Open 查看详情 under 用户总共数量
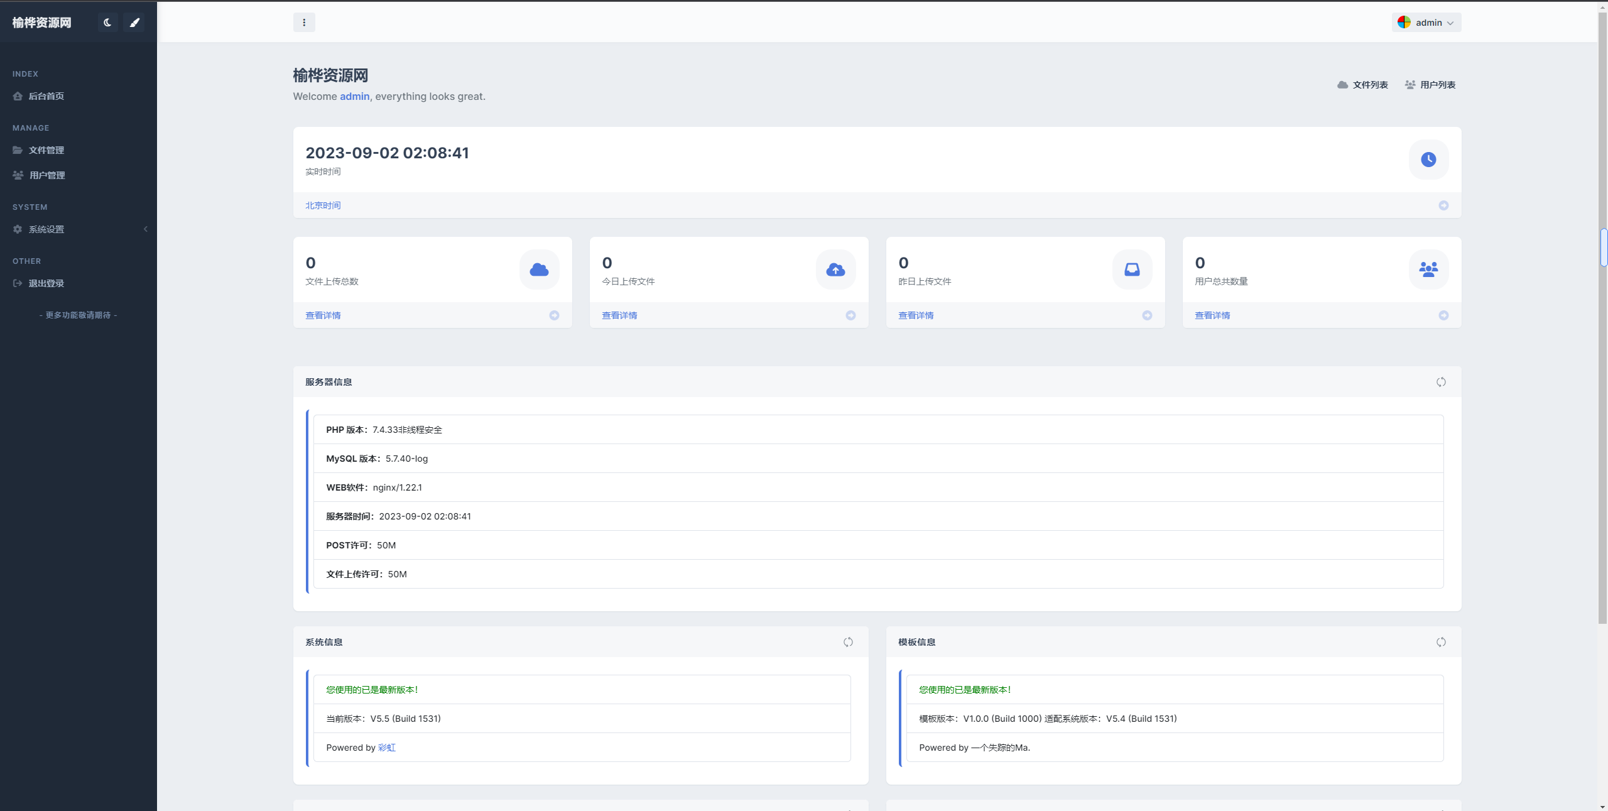 (x=1212, y=315)
